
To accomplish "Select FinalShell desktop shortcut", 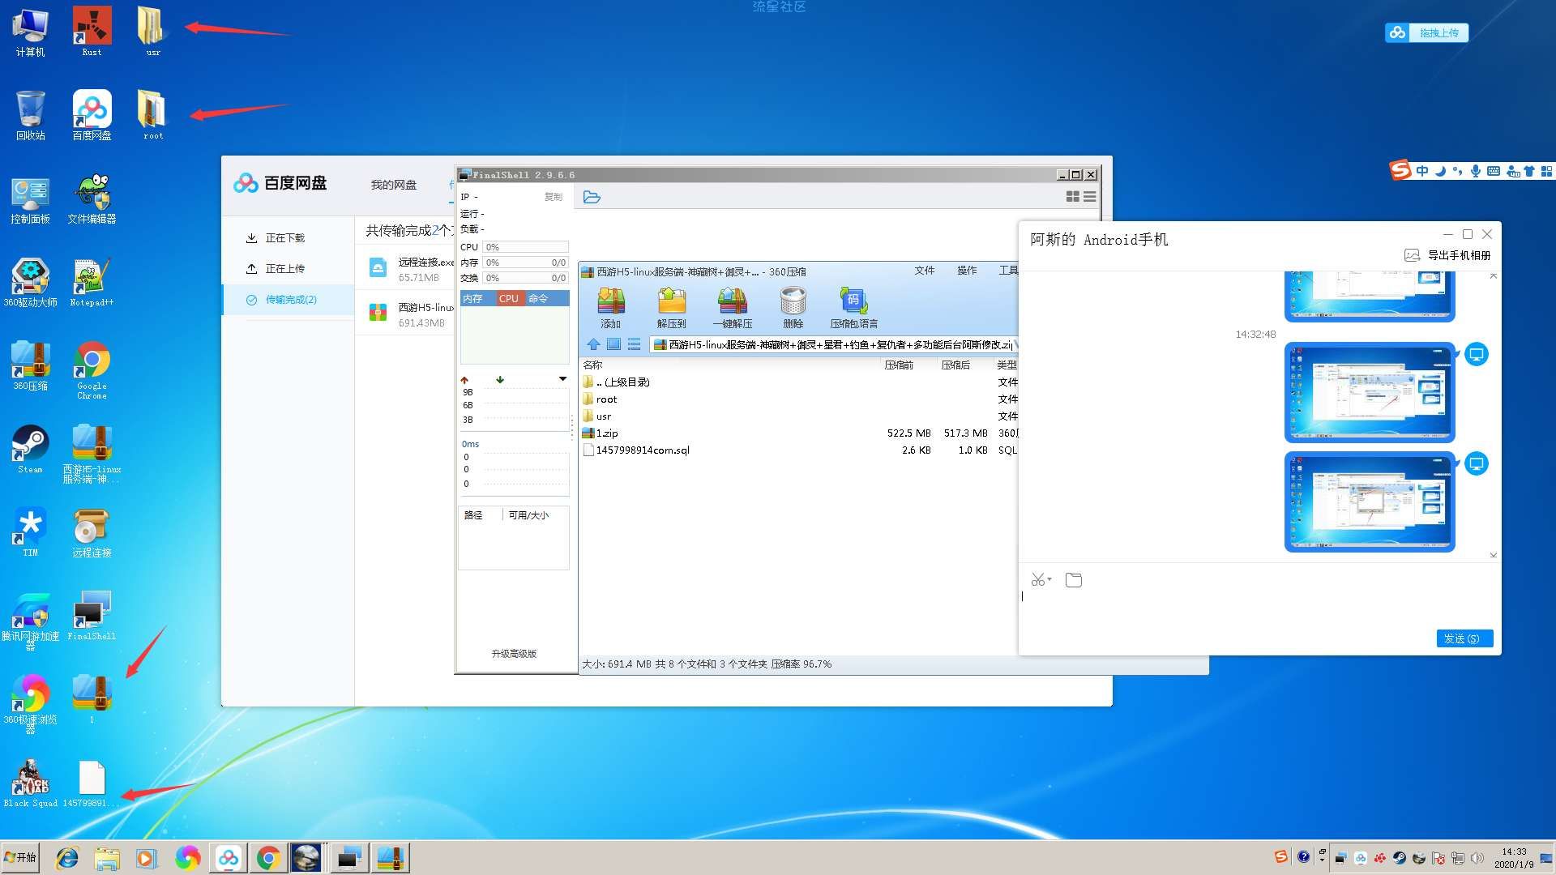I will click(x=92, y=617).
